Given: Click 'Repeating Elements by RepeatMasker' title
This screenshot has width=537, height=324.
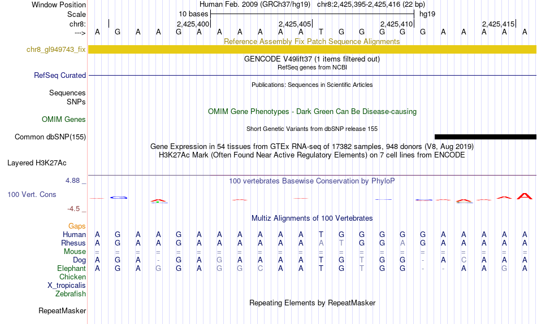Looking at the screenshot, I should point(313,303).
